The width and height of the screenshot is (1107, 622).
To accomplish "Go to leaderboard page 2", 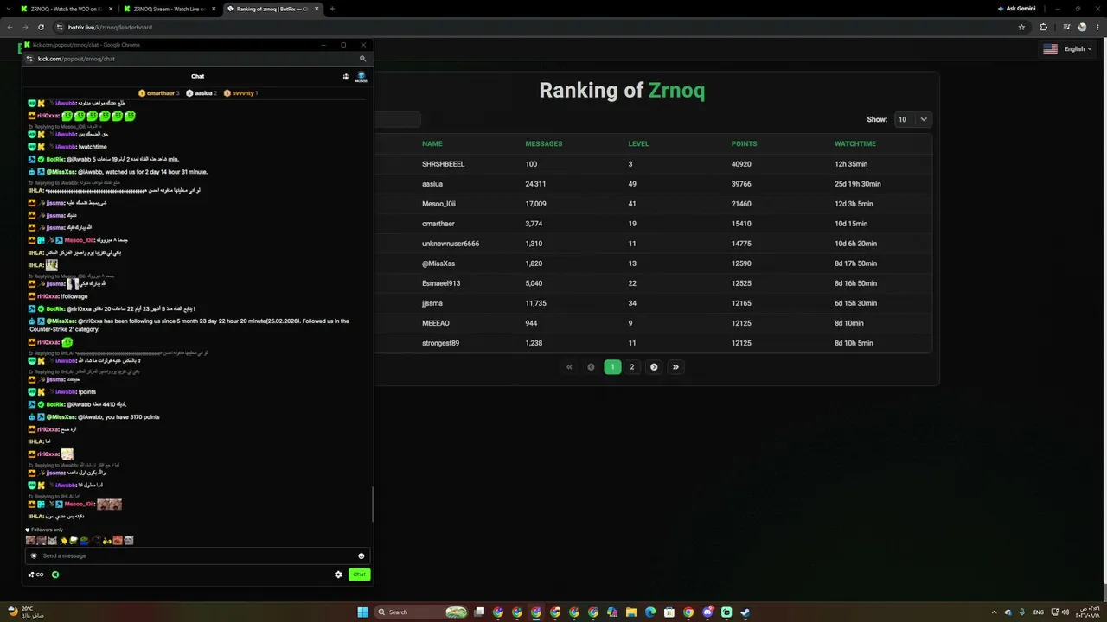I will (x=632, y=367).
